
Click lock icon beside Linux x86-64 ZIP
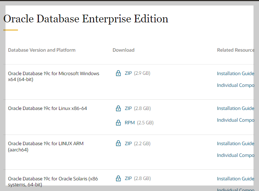coord(118,109)
